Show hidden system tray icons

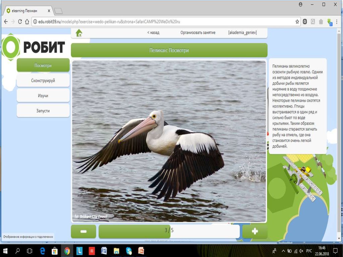tap(283, 251)
